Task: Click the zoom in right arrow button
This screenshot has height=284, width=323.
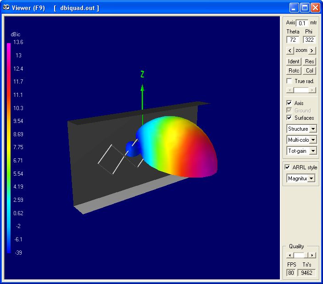Action: tap(312, 50)
